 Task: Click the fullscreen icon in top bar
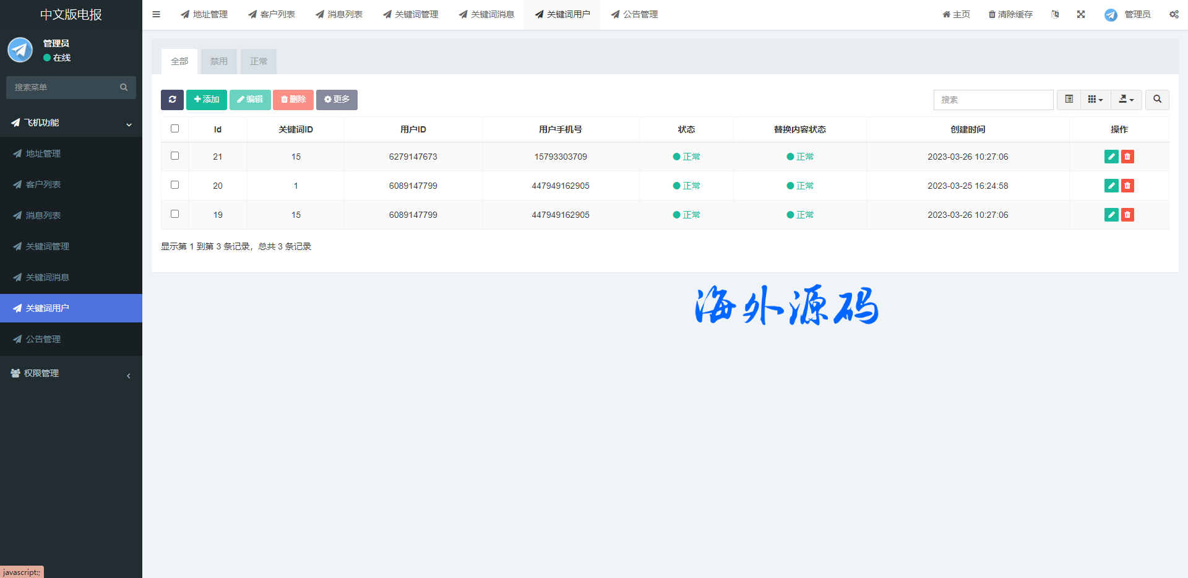(1081, 14)
